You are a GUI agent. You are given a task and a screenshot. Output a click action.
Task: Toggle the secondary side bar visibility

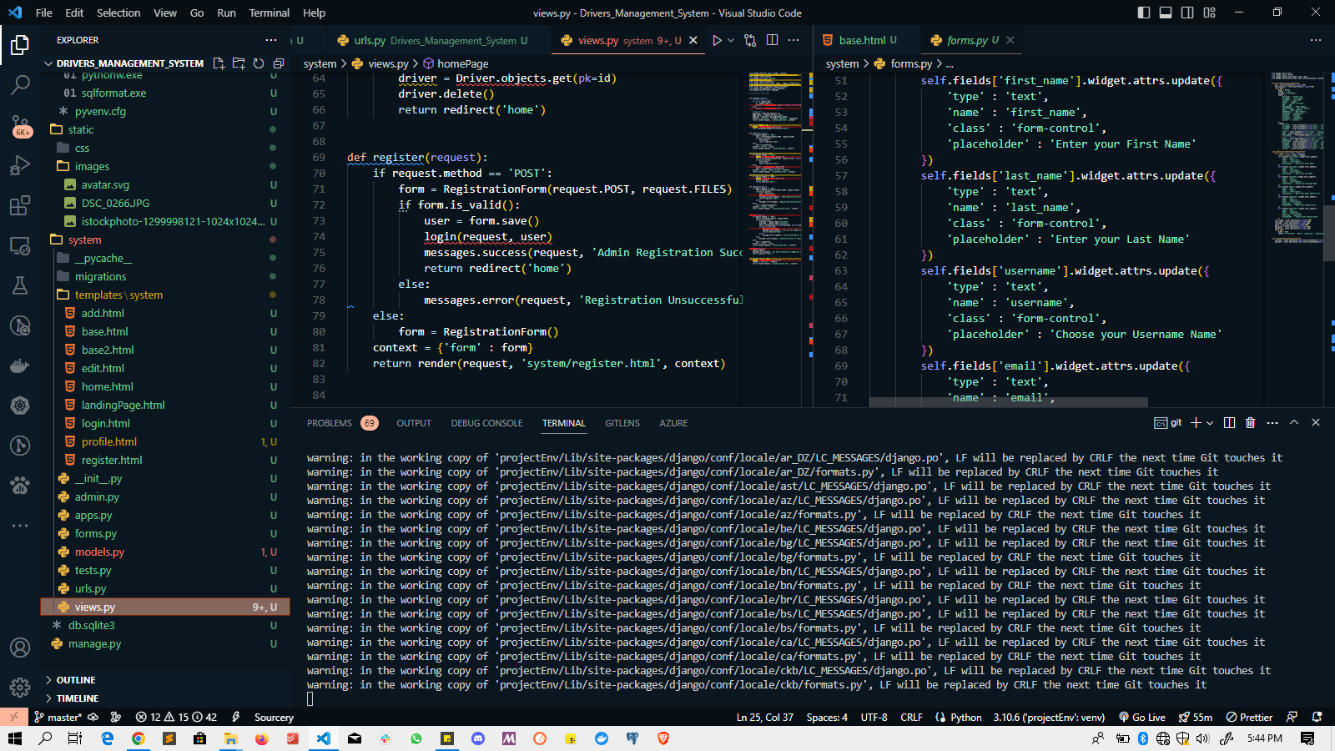point(1186,13)
